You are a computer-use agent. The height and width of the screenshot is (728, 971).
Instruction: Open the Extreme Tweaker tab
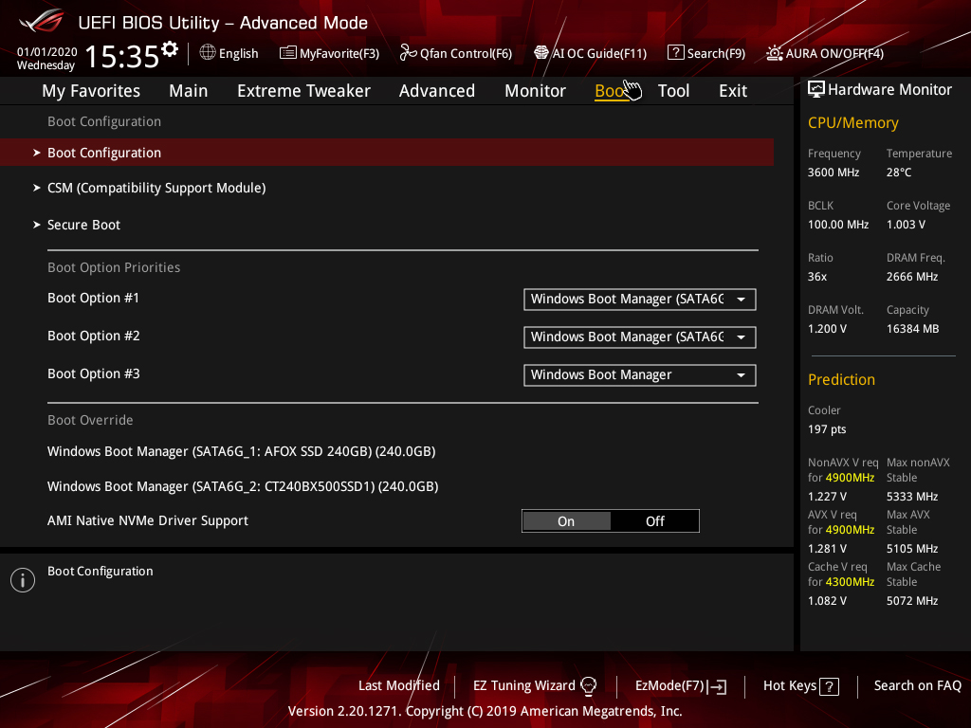click(303, 91)
